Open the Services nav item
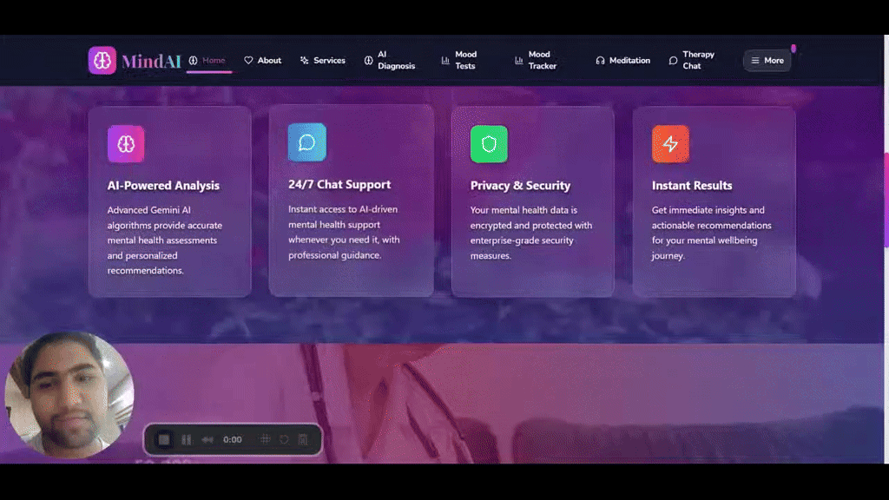The height and width of the screenshot is (500, 889). (323, 60)
